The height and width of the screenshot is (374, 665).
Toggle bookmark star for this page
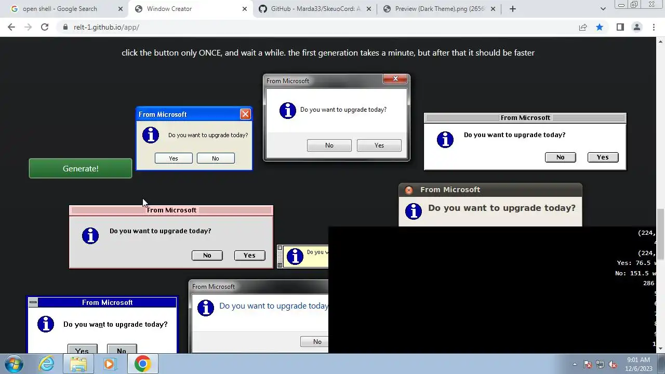(x=600, y=27)
